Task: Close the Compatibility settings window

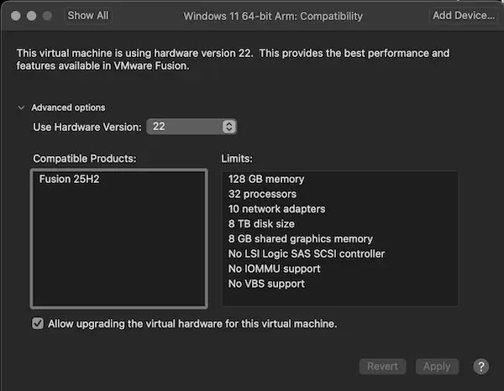Action: [16, 16]
